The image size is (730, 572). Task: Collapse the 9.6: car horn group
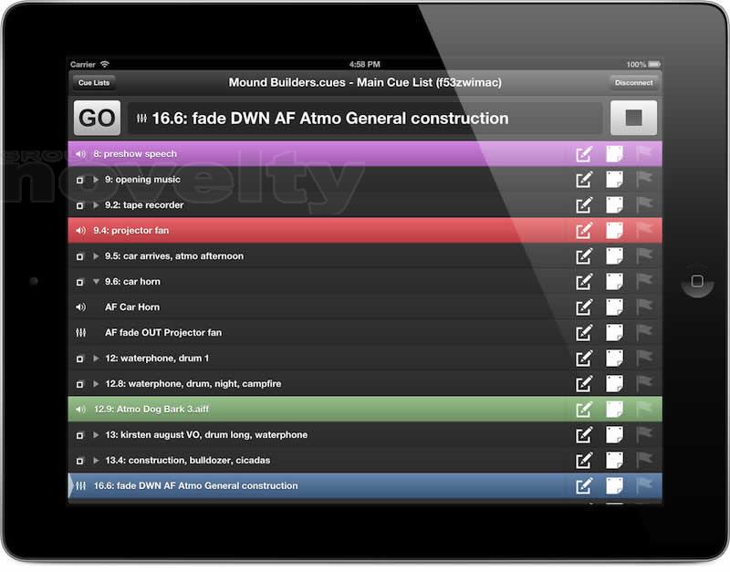pos(96,282)
